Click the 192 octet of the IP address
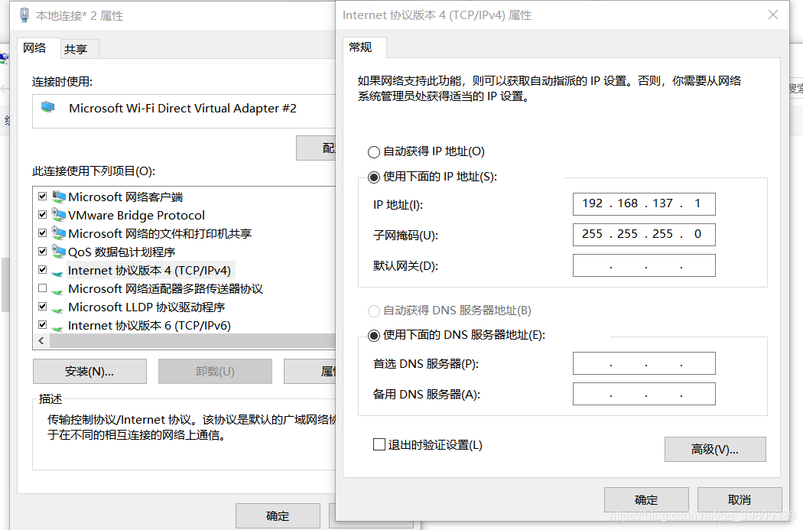Viewport: 803px width, 530px height. (593, 203)
